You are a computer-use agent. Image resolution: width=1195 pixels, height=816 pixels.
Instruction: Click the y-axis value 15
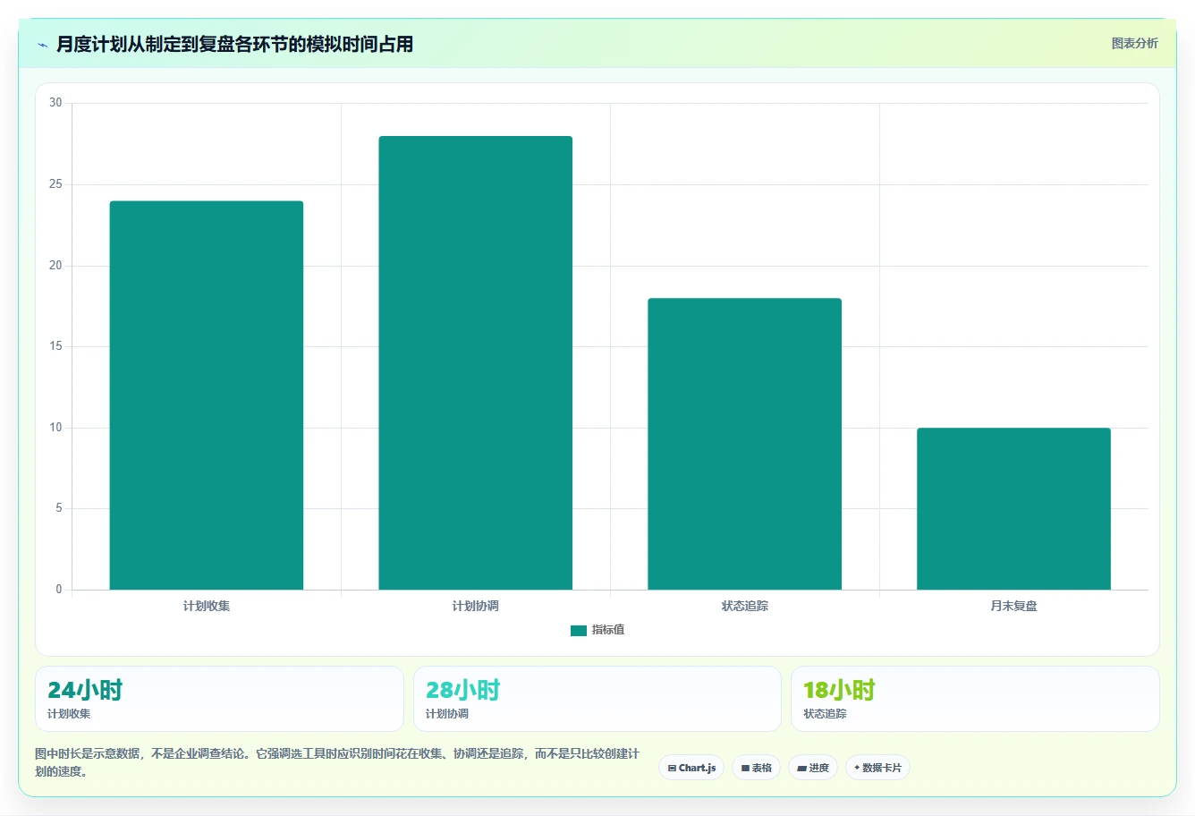55,346
